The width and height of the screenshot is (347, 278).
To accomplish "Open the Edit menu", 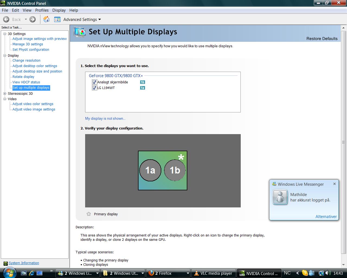I will pyautogui.click(x=15, y=10).
